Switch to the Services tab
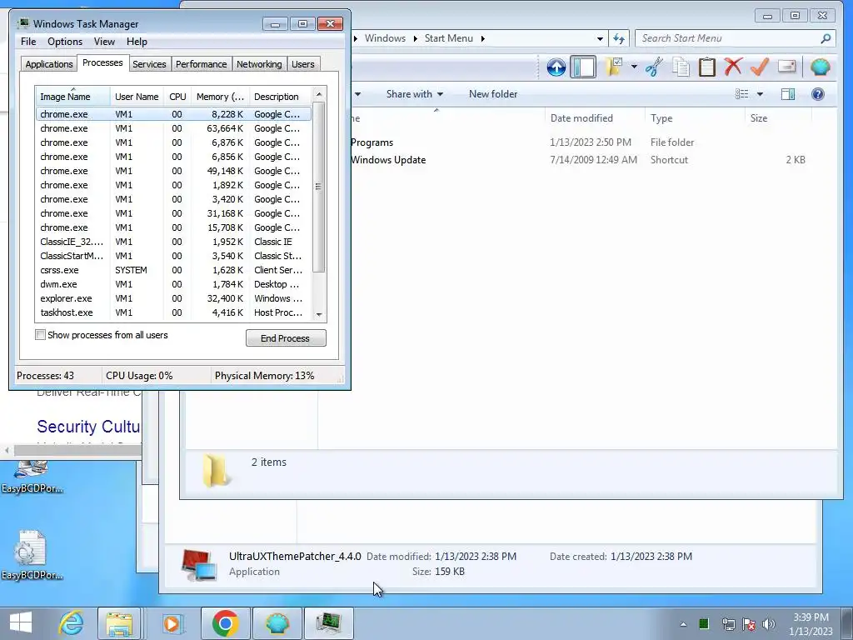The image size is (853, 640). click(x=149, y=64)
